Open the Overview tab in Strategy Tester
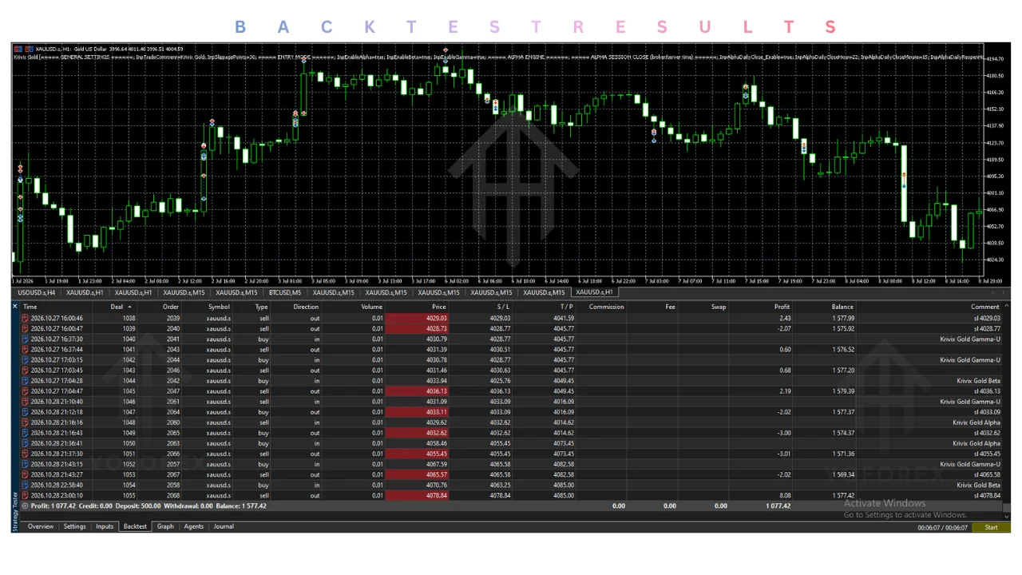The image size is (1022, 575). click(x=40, y=526)
